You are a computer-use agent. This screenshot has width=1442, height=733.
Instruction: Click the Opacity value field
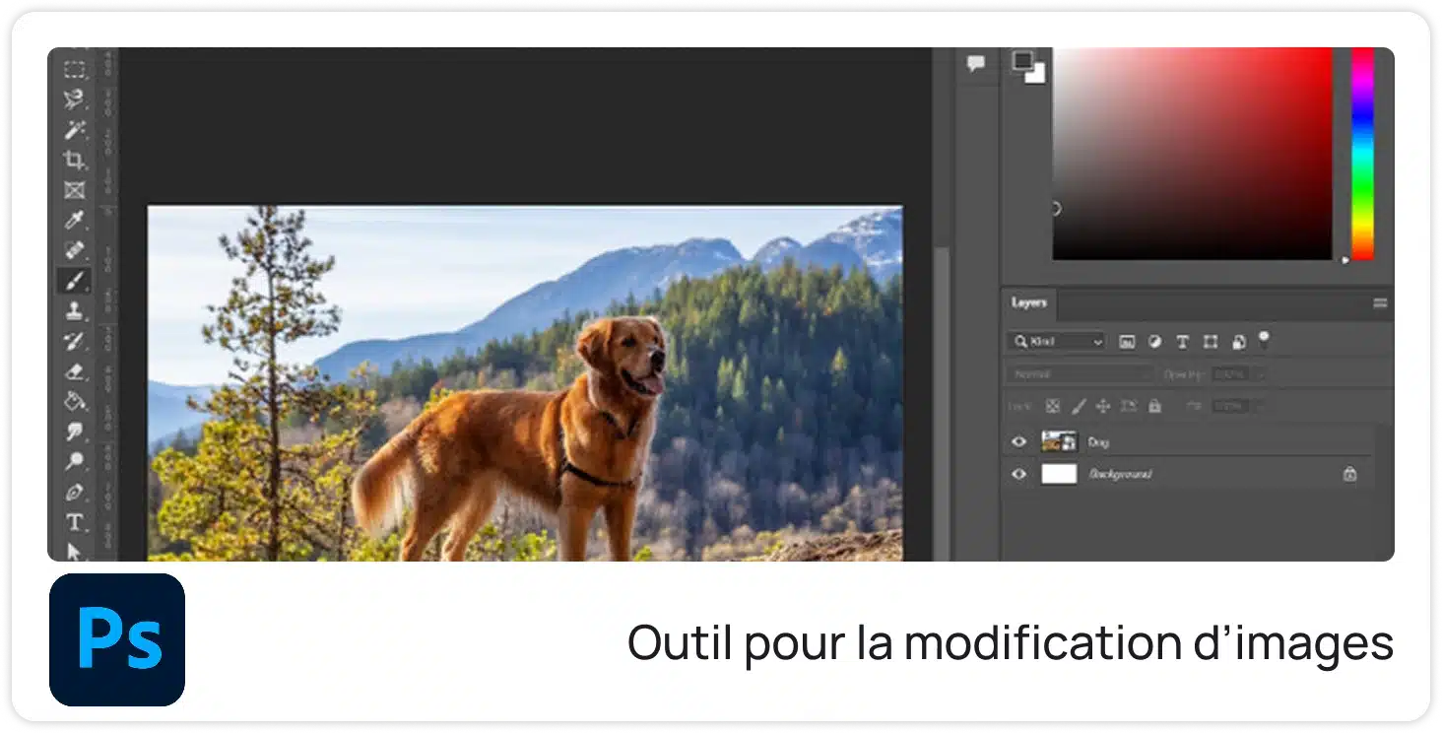click(x=1231, y=374)
